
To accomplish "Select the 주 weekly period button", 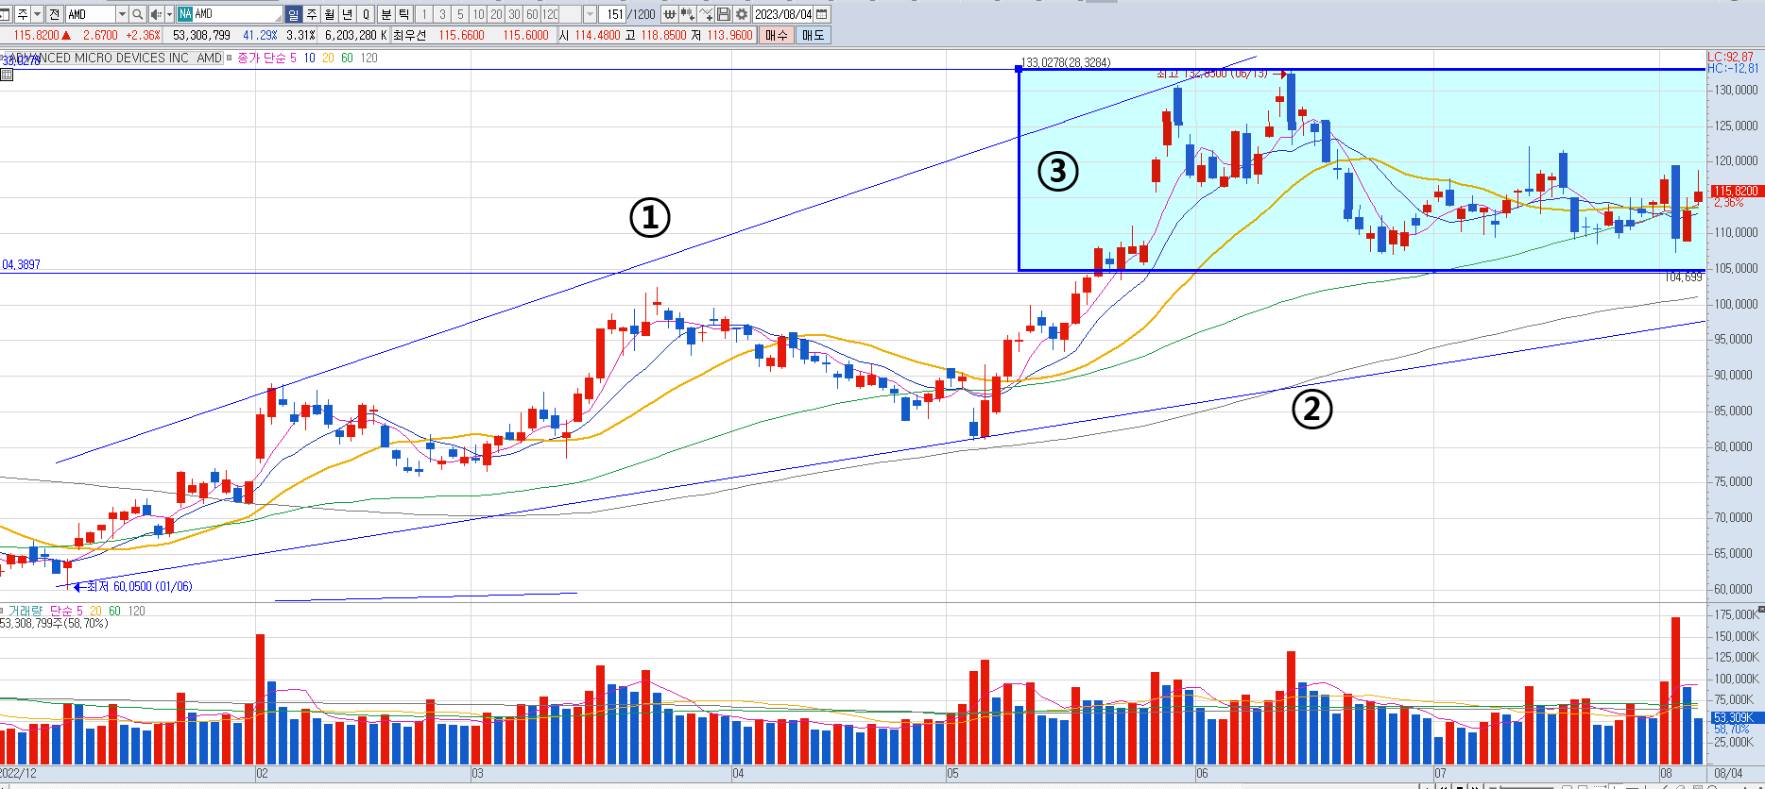I will (x=311, y=14).
